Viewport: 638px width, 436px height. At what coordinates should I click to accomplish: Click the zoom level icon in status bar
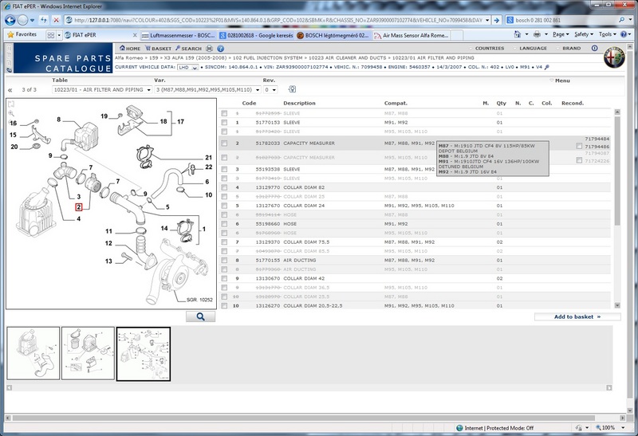[x=599, y=428]
